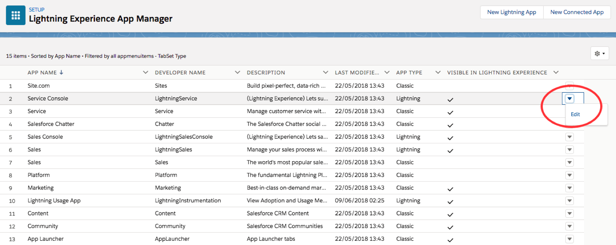This screenshot has height=245, width=616.
Task: Open Visible in Lightning Experience column chevron
Action: 556,72
